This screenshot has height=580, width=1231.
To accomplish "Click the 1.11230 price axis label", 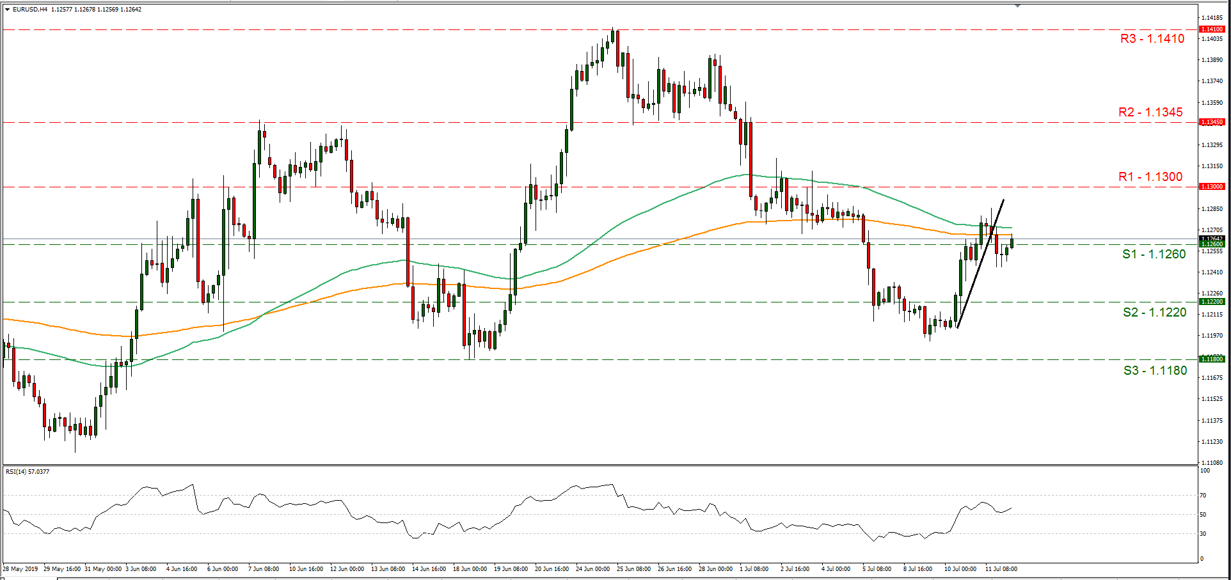I will pyautogui.click(x=1212, y=442).
